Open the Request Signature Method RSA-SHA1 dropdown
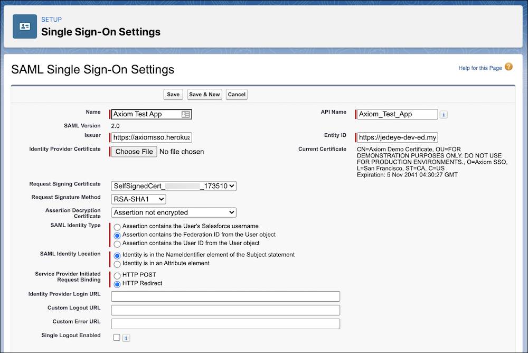 (138, 199)
